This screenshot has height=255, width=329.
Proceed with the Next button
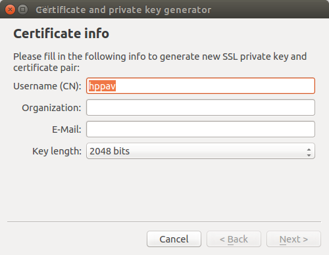(x=293, y=239)
